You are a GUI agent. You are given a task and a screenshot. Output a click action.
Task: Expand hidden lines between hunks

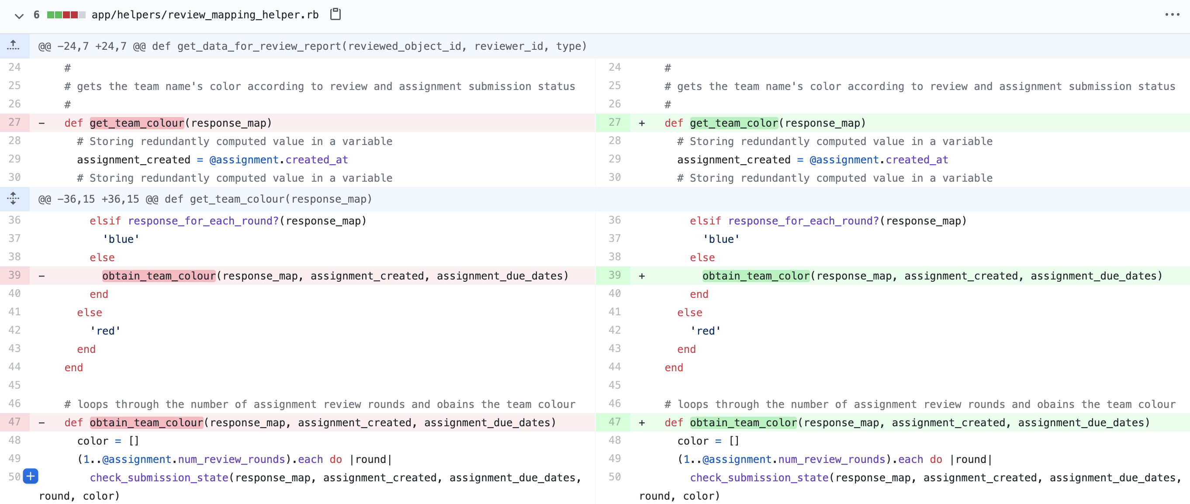coord(14,199)
